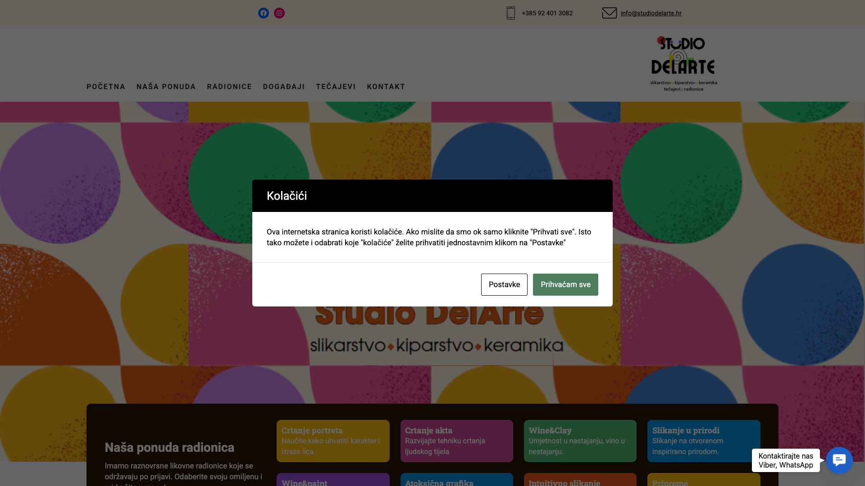Click the Kontaktirajte nas Viber, WhatsApp tooltip
The width and height of the screenshot is (865, 486).
tap(786, 460)
